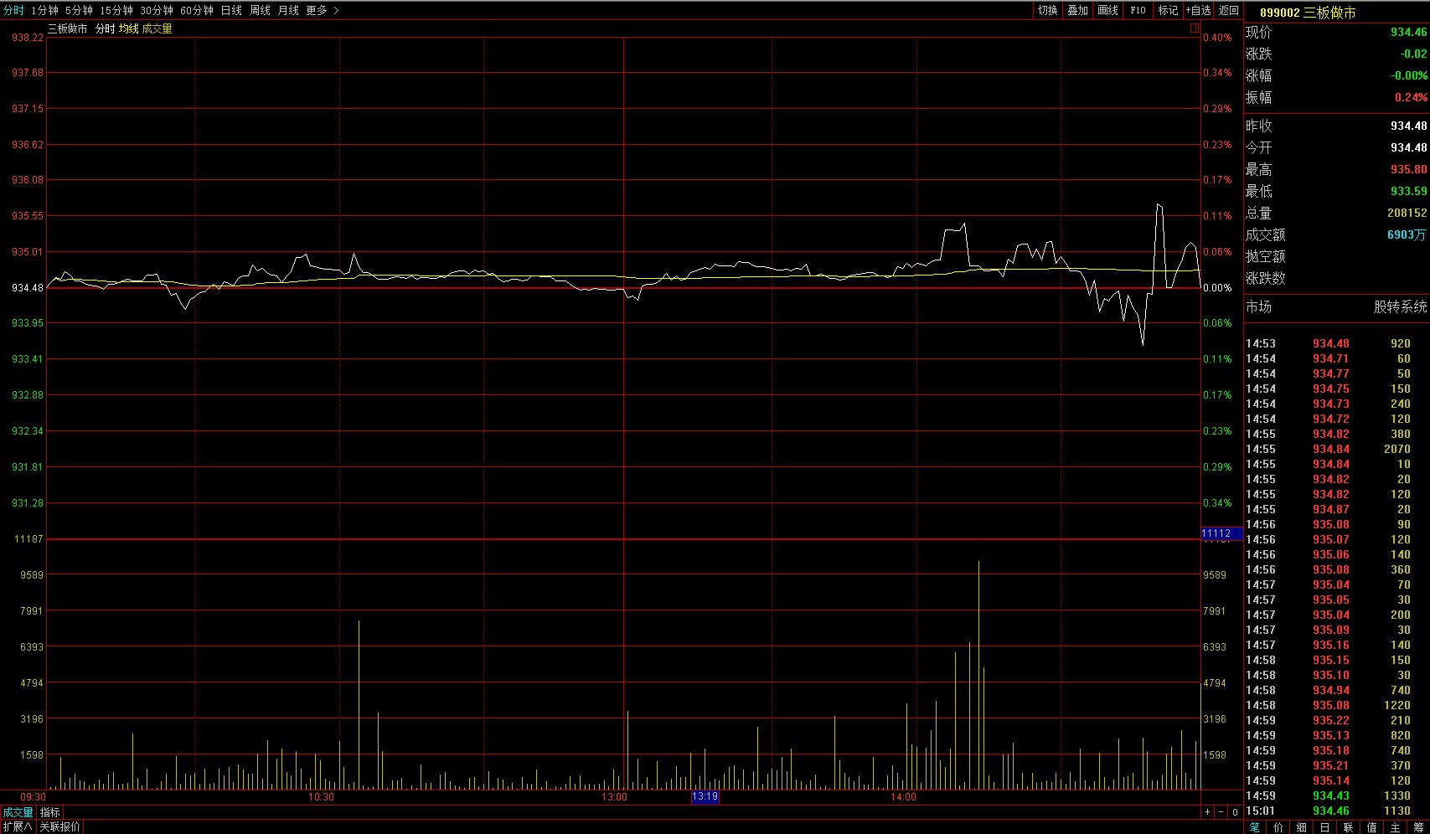Switch to the 日线 daily chart

pos(231,10)
